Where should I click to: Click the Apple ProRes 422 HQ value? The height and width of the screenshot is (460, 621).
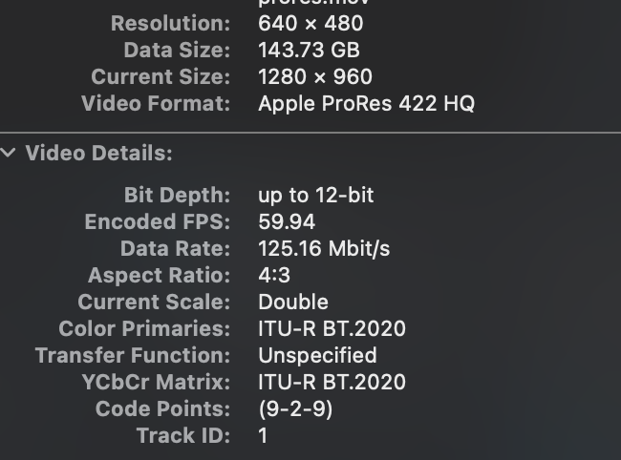366,103
